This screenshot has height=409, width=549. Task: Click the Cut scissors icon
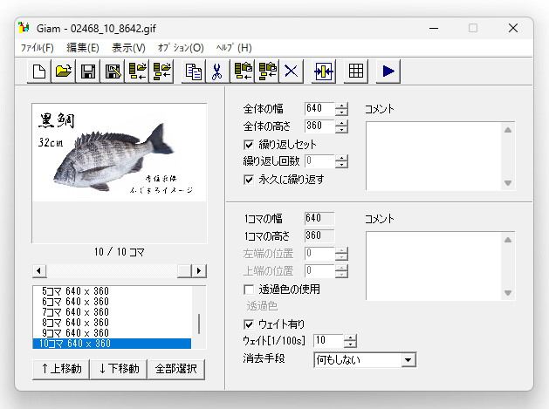pyautogui.click(x=218, y=72)
